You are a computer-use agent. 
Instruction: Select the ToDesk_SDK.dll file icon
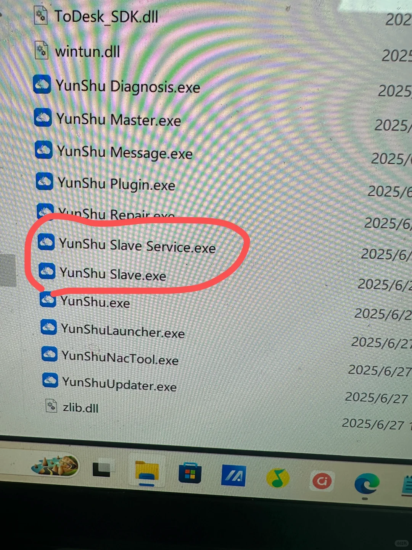tap(41, 16)
